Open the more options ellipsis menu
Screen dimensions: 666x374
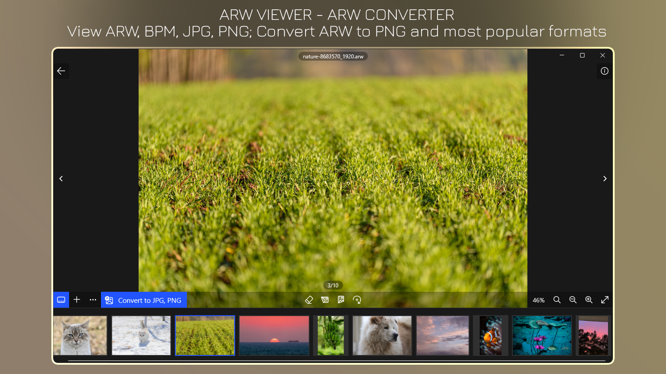coord(93,300)
